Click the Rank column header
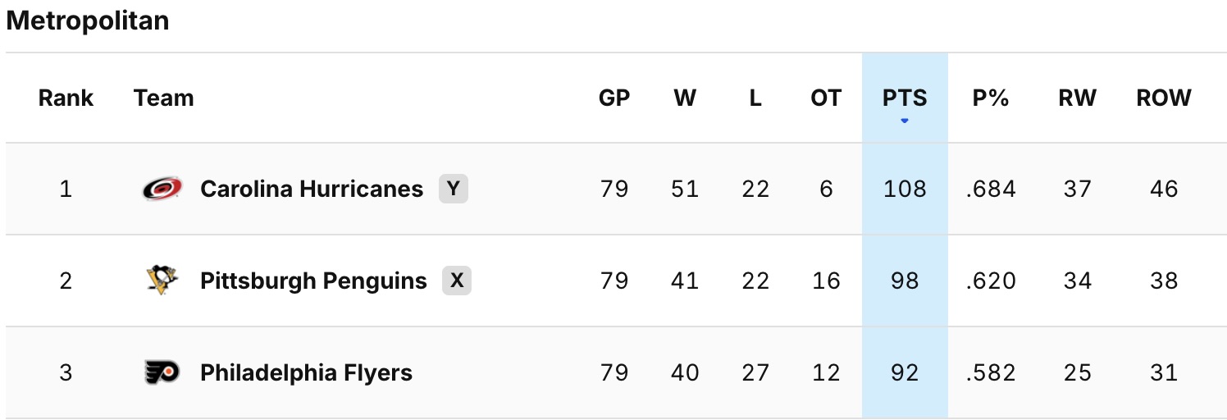 66,98
